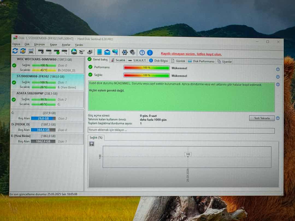Click the Performans 100 % bar
The width and height of the screenshot is (295, 221).
click(146, 68)
